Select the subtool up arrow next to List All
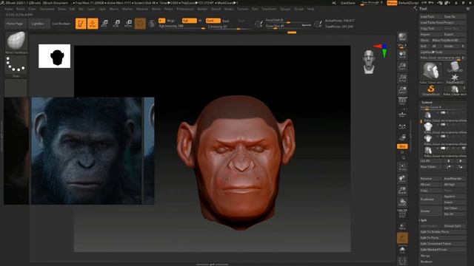The height and width of the screenshot is (266, 474). click(x=449, y=161)
